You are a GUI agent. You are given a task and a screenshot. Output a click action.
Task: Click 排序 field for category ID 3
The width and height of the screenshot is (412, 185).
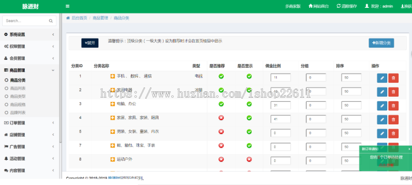351,106
